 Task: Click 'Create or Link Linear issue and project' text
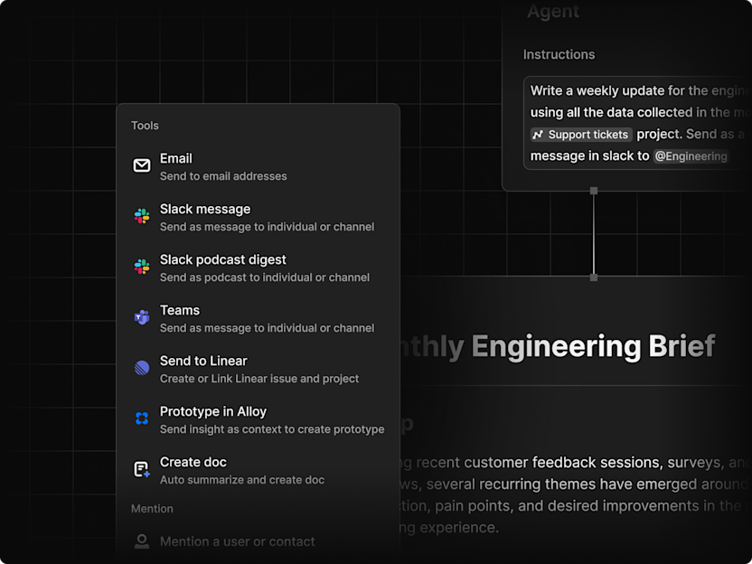pos(259,379)
